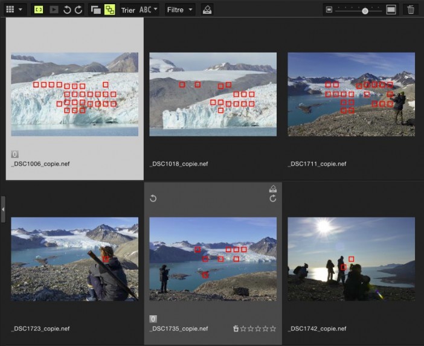Start the slideshow with the play icon

click(54, 10)
